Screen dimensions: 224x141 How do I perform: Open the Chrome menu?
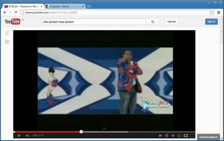click(218, 13)
